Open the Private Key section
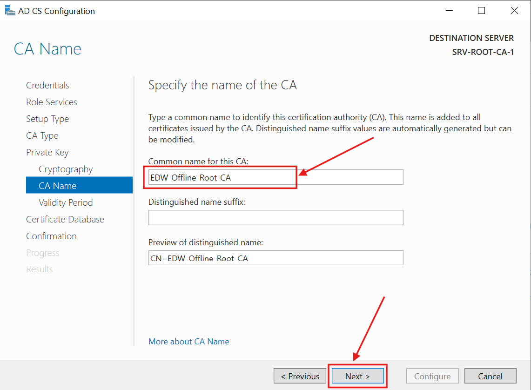 click(47, 152)
